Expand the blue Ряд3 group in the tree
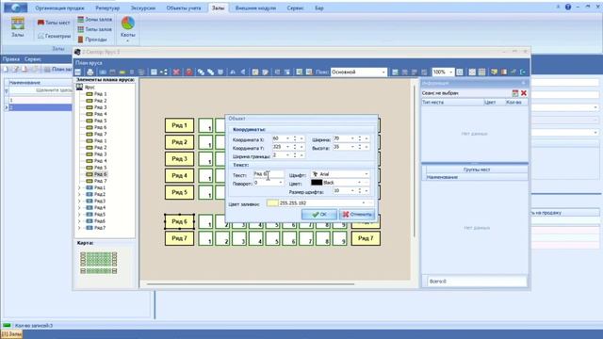 pyautogui.click(x=79, y=201)
